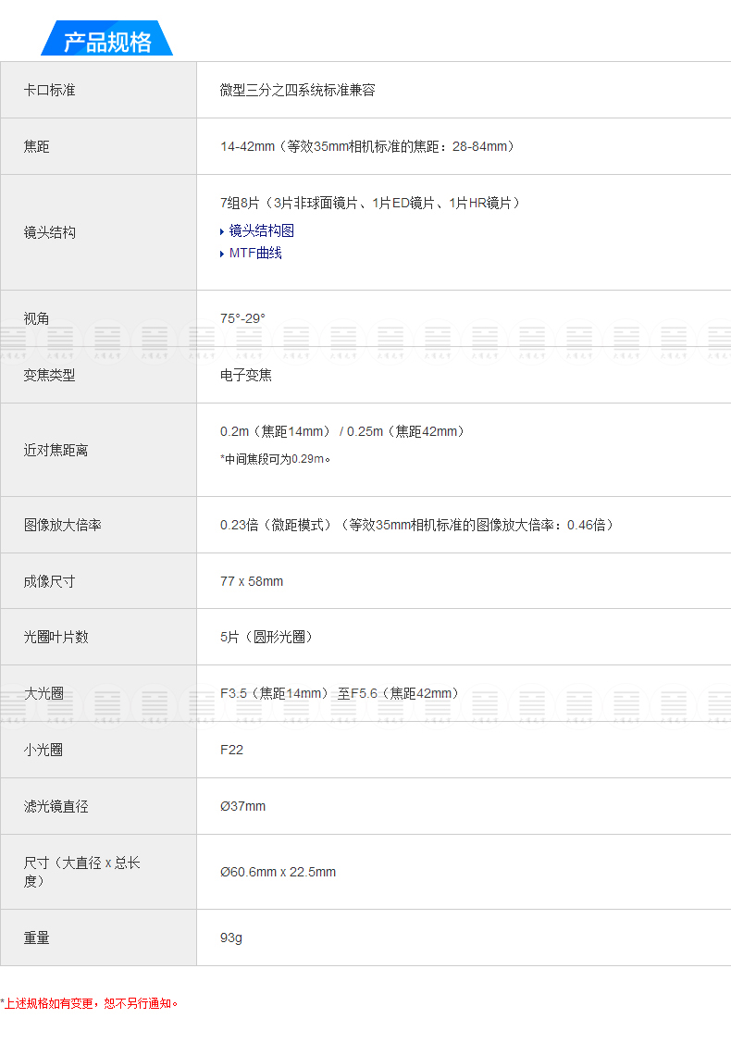
Task: Select the 大光圈 label
Action: click(43, 694)
